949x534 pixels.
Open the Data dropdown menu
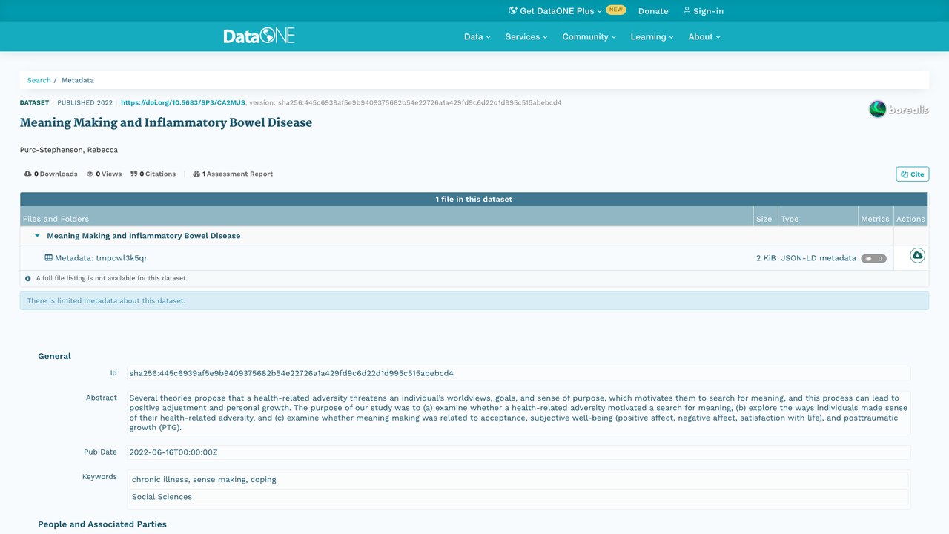[x=477, y=36]
